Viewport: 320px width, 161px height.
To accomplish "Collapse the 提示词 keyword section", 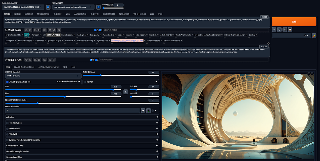I will [6, 30].
